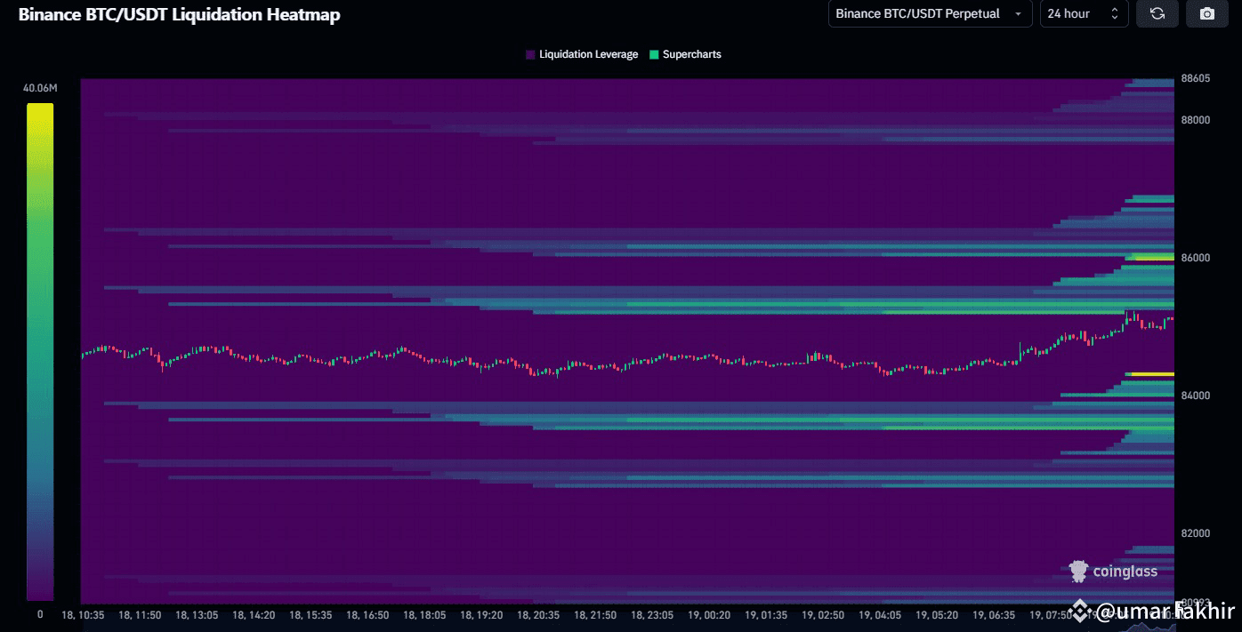Click the 86000 price axis label

click(1197, 258)
